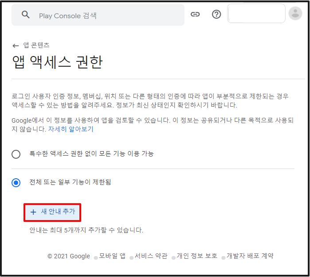Screen dimensions: 310x277
Task: Open help via the question mark icon
Action: (216, 14)
